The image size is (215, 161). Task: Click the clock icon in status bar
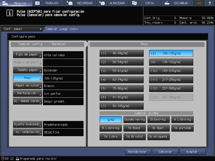pyautogui.click(x=2, y=159)
